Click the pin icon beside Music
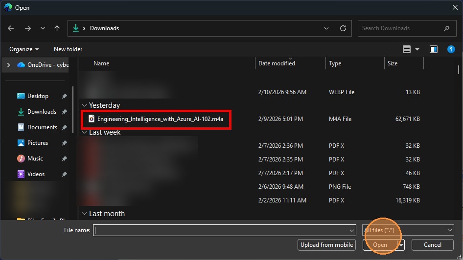The image size is (463, 260). click(x=65, y=159)
